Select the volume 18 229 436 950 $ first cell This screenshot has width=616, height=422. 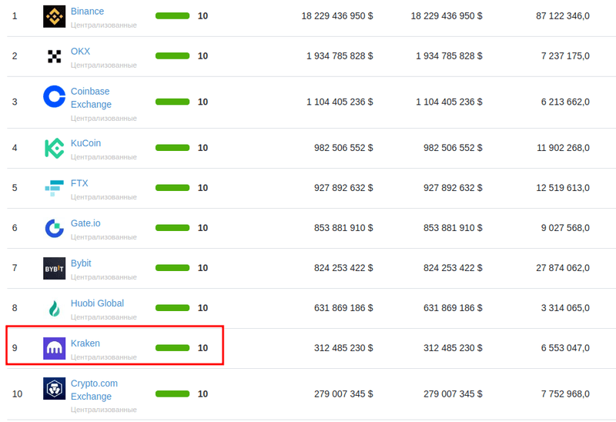click(337, 16)
